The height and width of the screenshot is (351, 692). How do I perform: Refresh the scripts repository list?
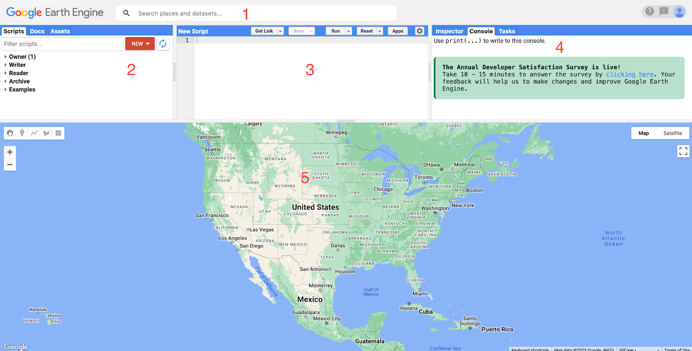click(163, 44)
